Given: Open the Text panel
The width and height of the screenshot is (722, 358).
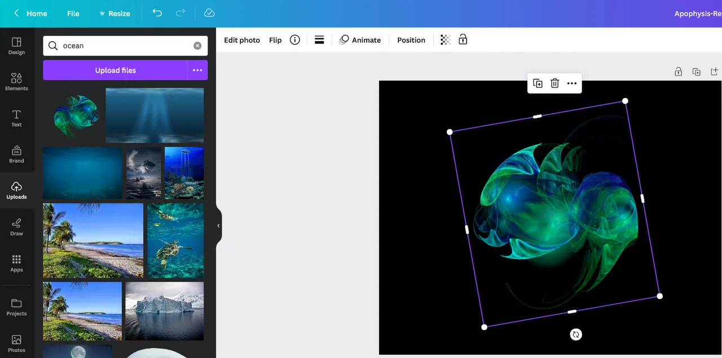Looking at the screenshot, I should pos(16,118).
